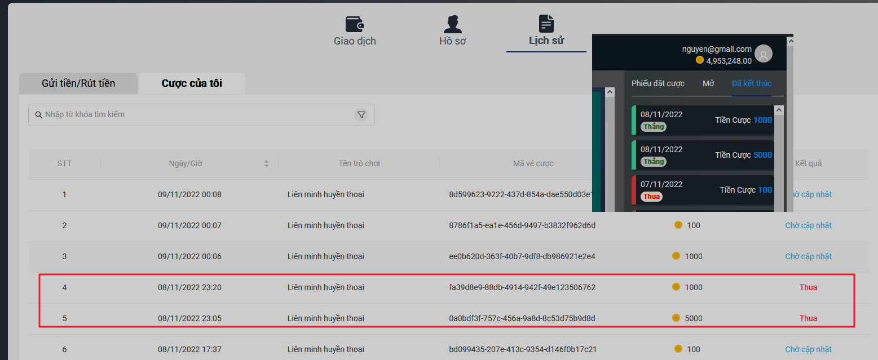Click Chờ cập nhật link in row 3

coord(808,256)
